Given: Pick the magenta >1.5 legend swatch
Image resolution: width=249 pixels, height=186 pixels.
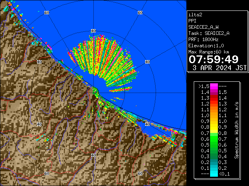Looking at the screenshot, I should pos(214,86).
